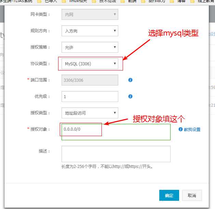Open the 协议类型 dropdown showing MySQL (3306)
Image resolution: width=215 pixels, height=209 pixels.
90,64
